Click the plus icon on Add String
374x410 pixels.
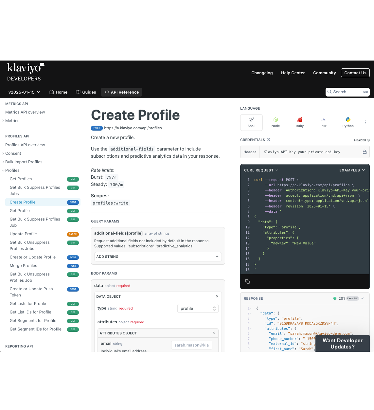click(217, 257)
